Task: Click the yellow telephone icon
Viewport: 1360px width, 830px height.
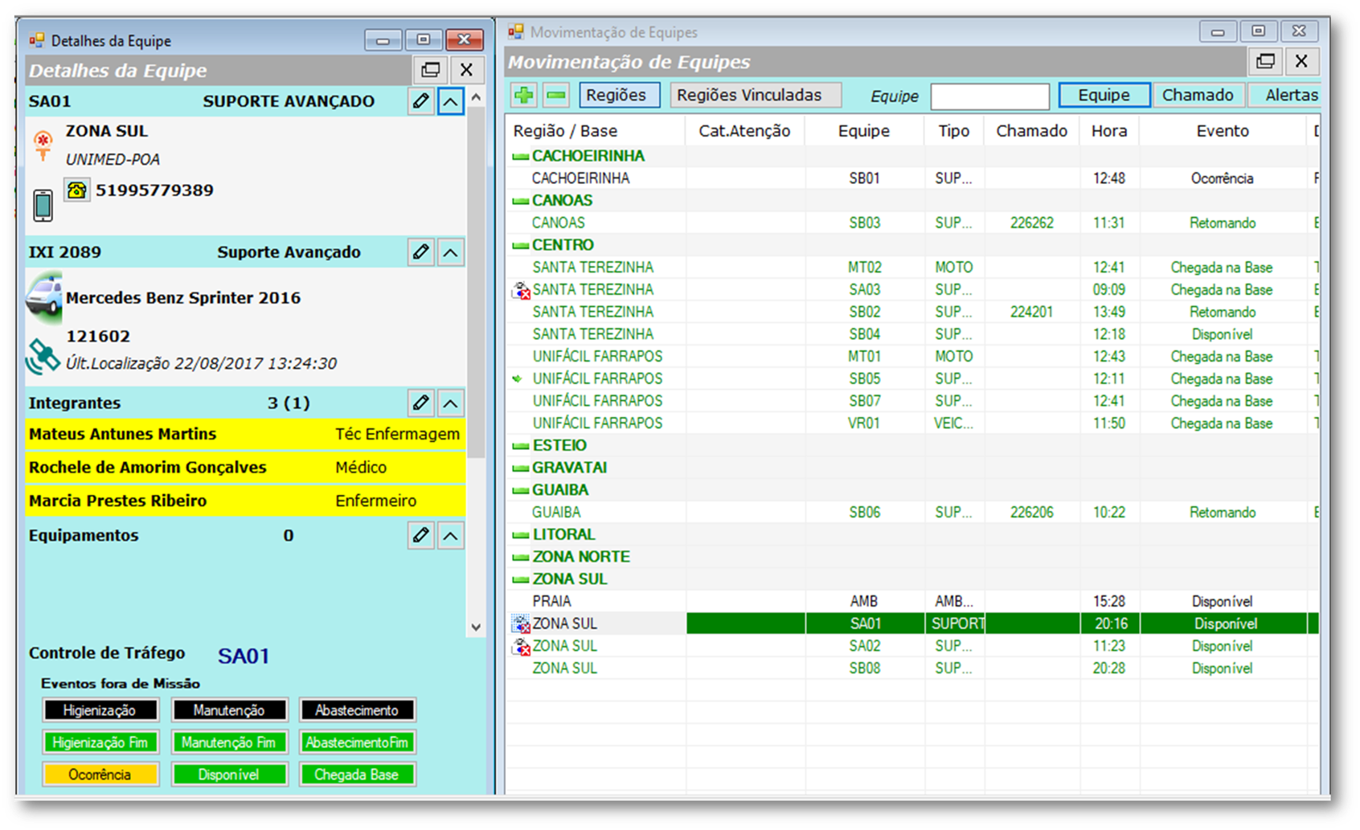Action: [77, 190]
